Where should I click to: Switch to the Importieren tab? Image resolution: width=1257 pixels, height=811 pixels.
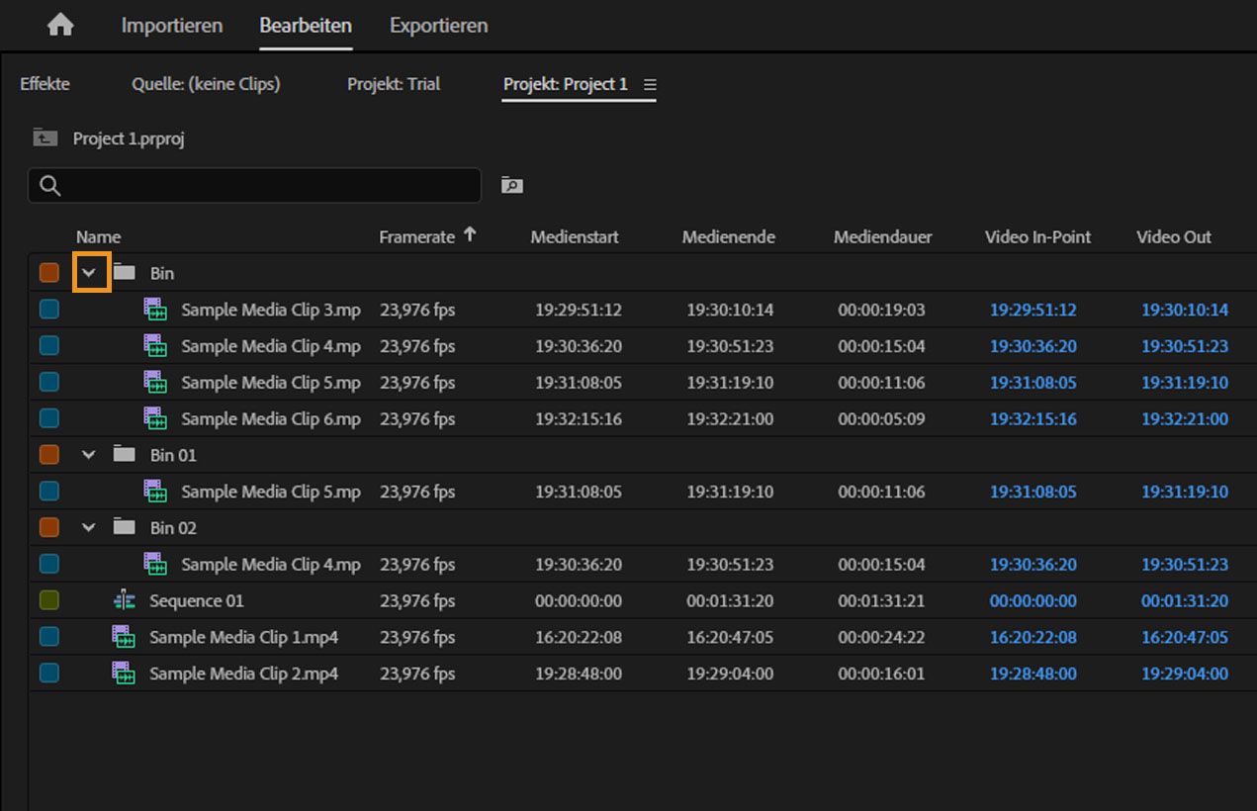point(172,26)
